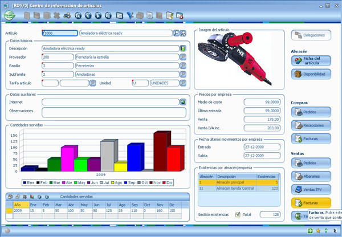Click the Observaciones text area
Screen dimensions: 342x237
pyautogui.click(x=114, y=112)
